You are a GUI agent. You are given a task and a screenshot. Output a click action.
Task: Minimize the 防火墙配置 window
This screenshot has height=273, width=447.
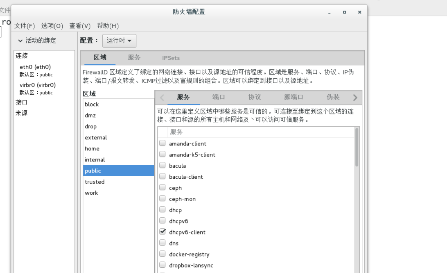click(x=329, y=12)
